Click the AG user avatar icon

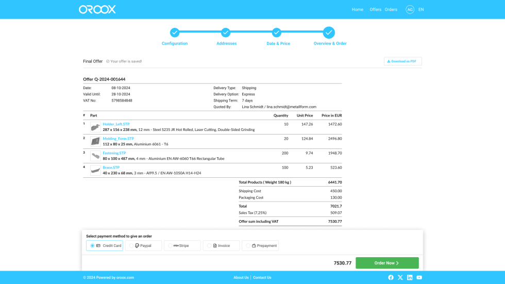point(410,9)
